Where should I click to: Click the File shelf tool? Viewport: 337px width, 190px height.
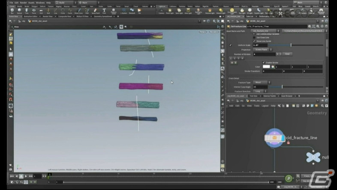click(139, 11)
